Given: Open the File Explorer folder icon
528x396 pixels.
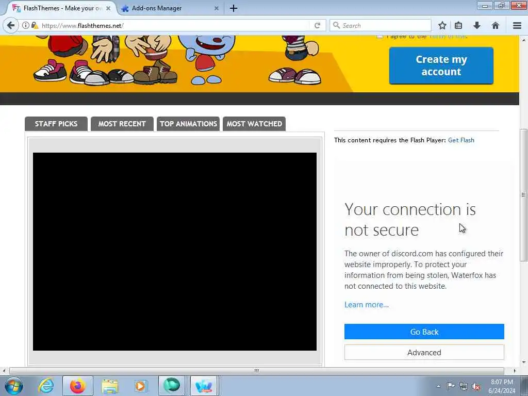Looking at the screenshot, I should pos(110,386).
